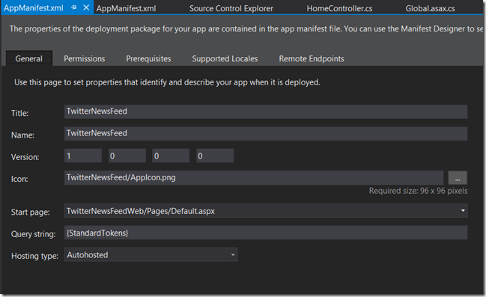The width and height of the screenshot is (486, 297).
Task: Switch to Source Control Explorer document tab
Action: coord(231,8)
